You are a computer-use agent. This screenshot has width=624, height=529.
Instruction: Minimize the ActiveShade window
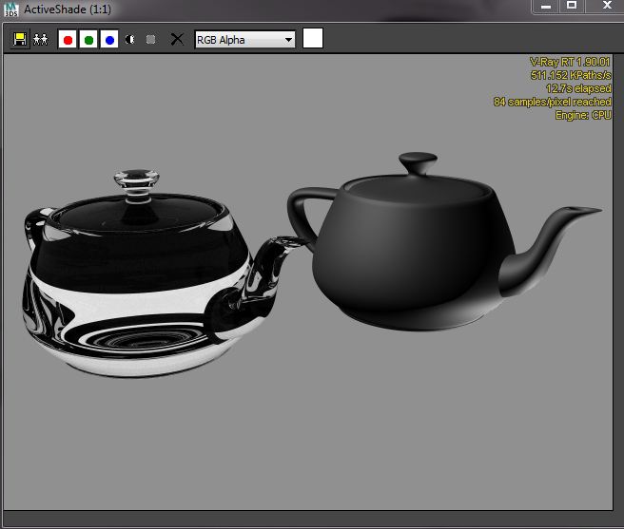coord(546,6)
